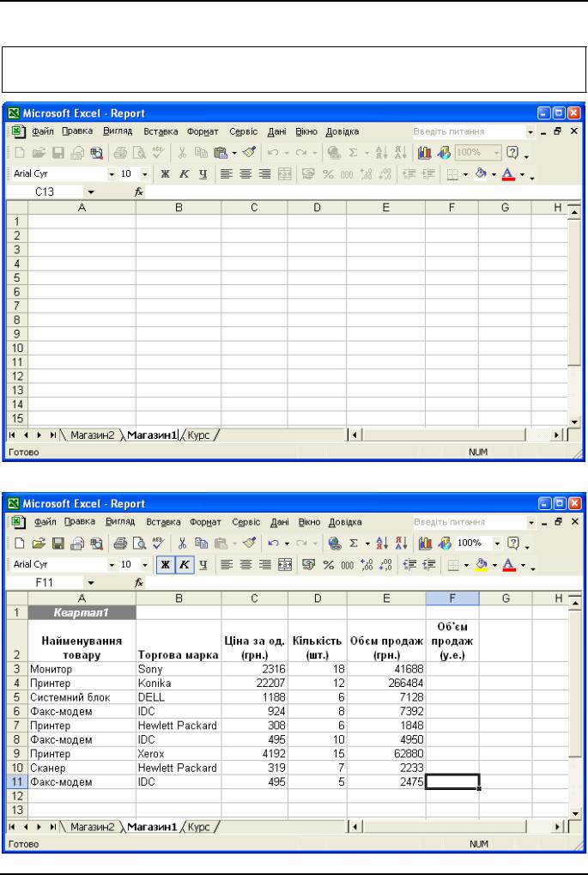Insert hyperlink via globe icon, data-sheet window

[335, 543]
